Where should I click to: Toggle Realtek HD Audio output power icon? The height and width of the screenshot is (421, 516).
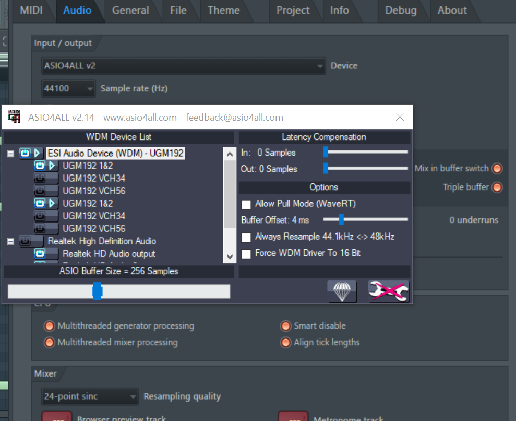pos(40,254)
